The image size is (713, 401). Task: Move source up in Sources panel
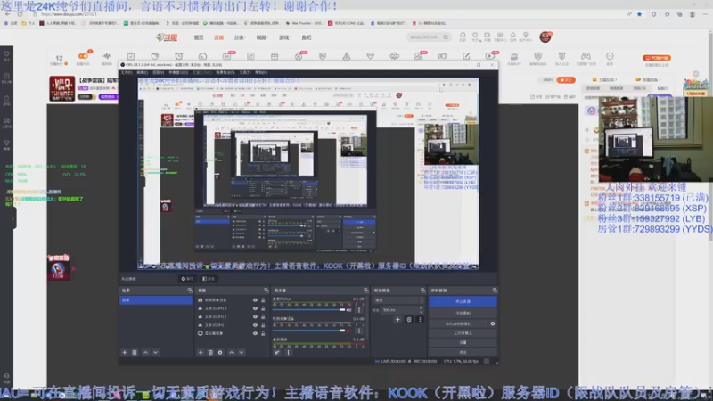232,352
